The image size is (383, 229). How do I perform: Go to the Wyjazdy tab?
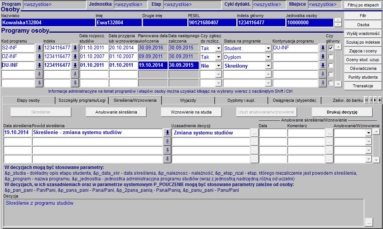pos(188,100)
